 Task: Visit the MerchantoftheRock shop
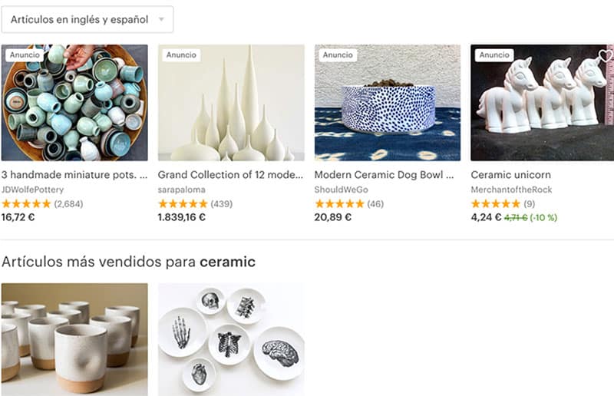coord(511,190)
